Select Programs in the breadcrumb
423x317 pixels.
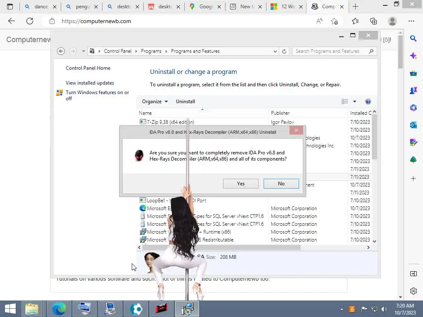pyautogui.click(x=151, y=51)
